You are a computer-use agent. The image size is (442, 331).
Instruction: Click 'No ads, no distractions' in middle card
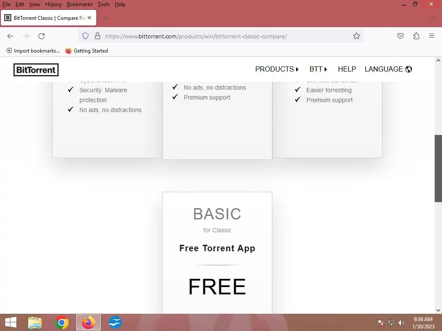(x=215, y=87)
